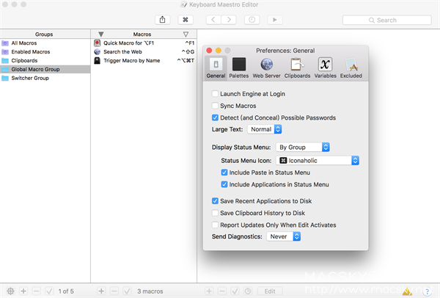440x298 pixels.
Task: Close the Preferences window
Action: click(x=209, y=51)
